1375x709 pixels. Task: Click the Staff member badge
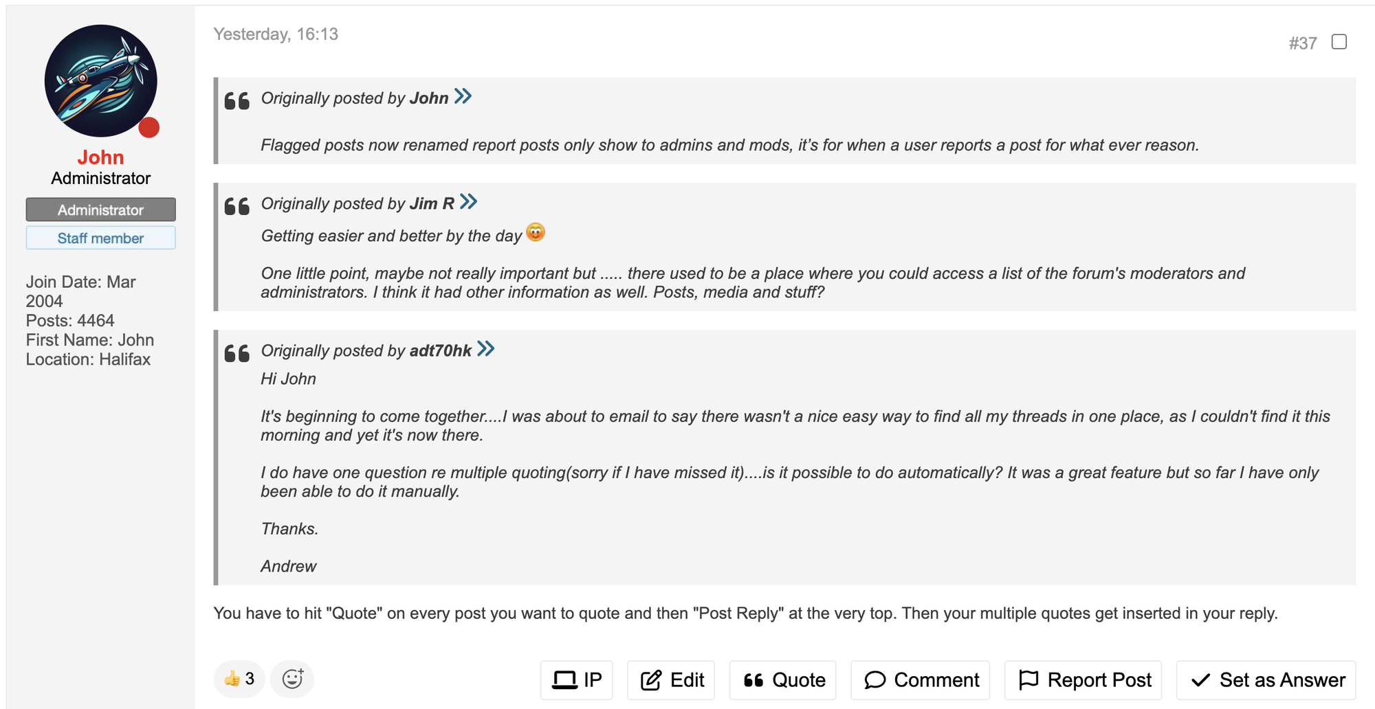point(100,238)
